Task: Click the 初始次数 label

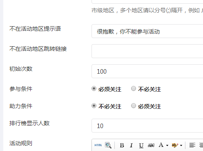Action: 21,69
